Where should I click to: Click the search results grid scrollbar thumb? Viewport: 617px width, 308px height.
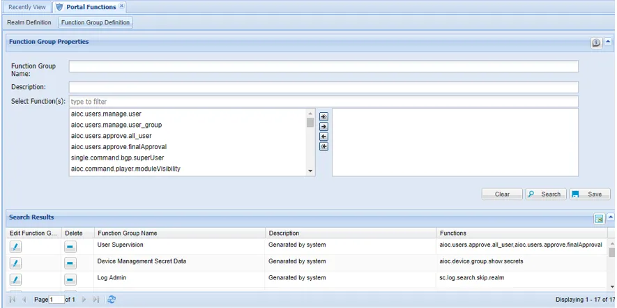click(612, 252)
